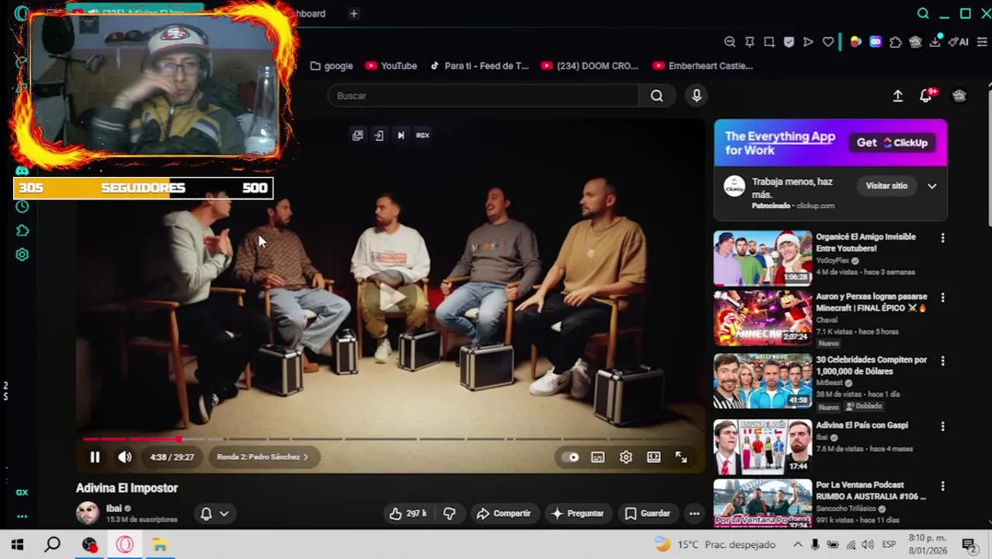Viewport: 992px width, 559px height.
Task: Open YouTube account avatar menu
Action: 959,95
